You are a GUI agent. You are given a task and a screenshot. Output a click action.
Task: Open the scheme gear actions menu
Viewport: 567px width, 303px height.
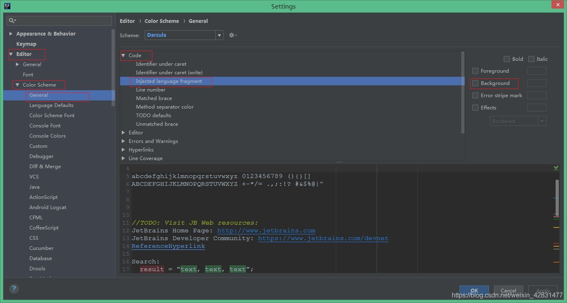click(233, 35)
